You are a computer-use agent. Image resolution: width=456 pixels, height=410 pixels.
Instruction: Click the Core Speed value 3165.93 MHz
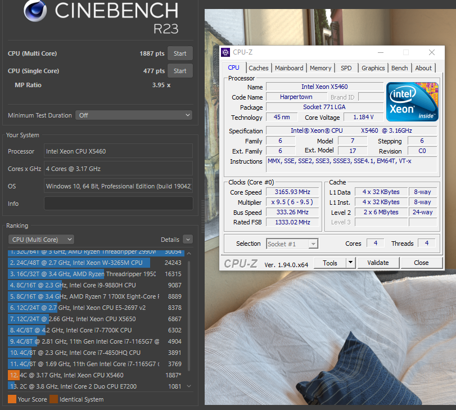point(292,192)
